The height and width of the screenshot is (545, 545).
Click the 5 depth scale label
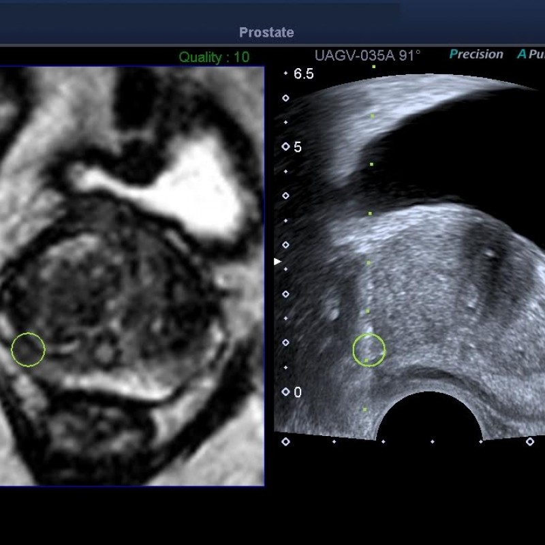point(298,147)
